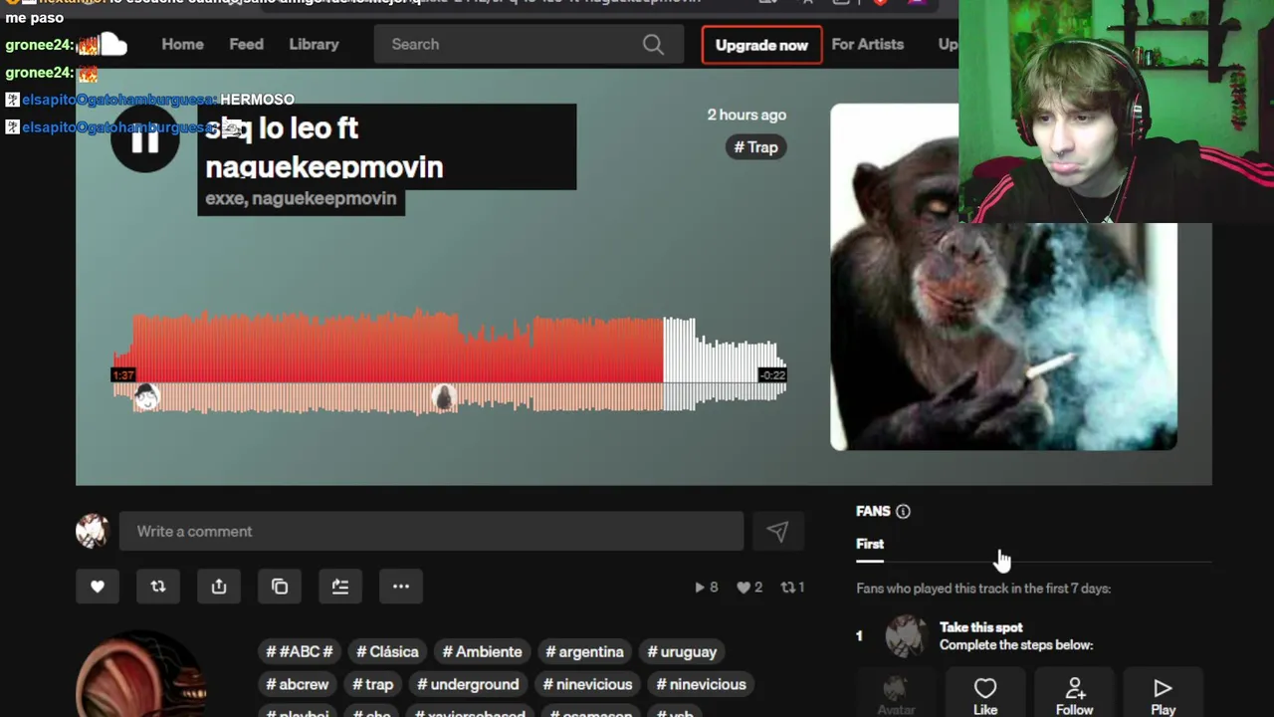The image size is (1274, 717).
Task: Open the ##ABC# tag
Action: click(x=300, y=651)
